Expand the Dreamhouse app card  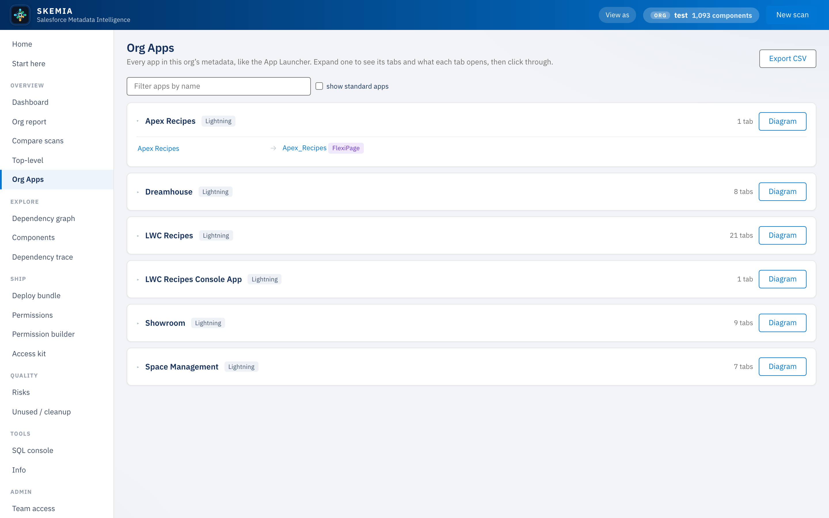click(138, 192)
